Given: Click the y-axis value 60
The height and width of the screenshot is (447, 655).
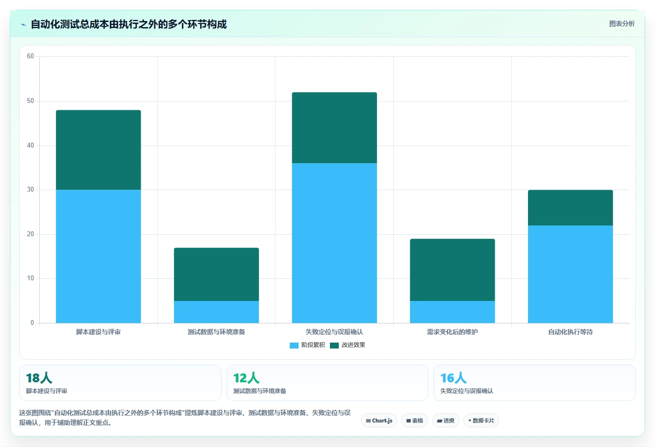Looking at the screenshot, I should click(30, 56).
